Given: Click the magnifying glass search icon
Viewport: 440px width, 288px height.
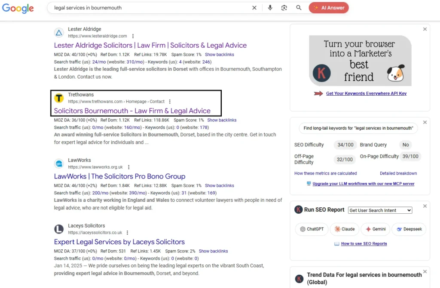Looking at the screenshot, I should (299, 8).
